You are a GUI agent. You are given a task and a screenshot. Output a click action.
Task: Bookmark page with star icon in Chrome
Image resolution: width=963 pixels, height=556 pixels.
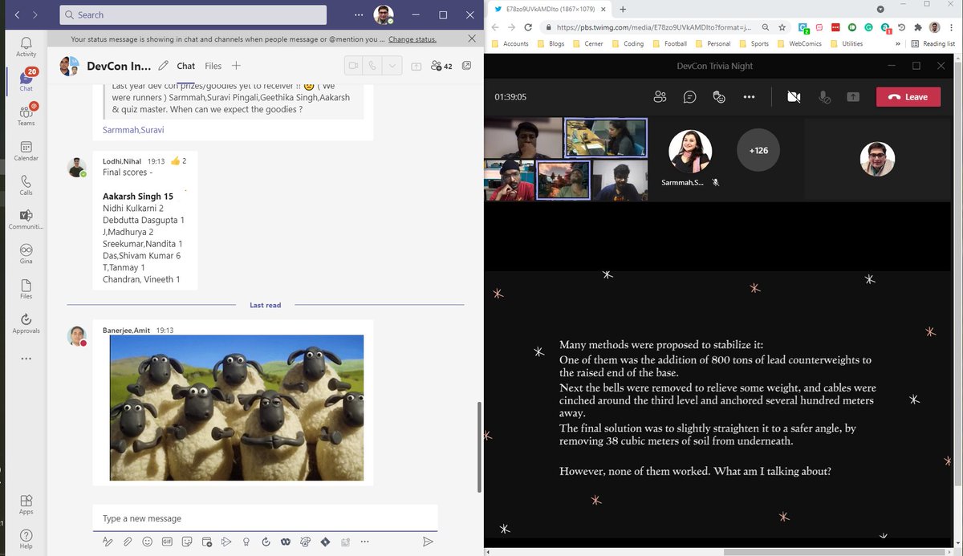(x=782, y=26)
